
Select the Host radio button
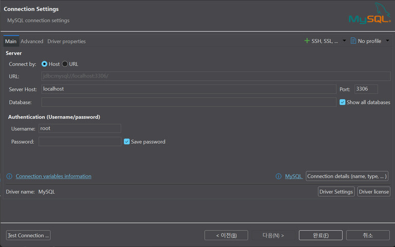(x=44, y=64)
